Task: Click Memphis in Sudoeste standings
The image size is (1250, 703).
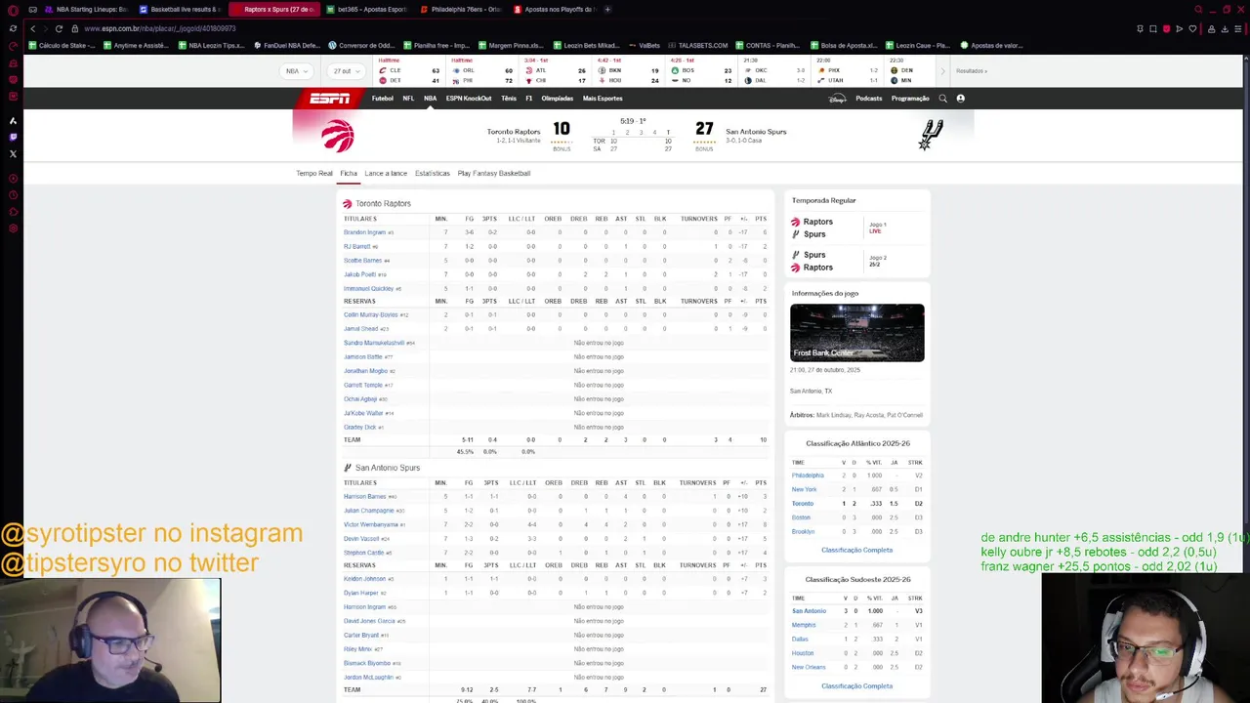Action: (x=804, y=625)
